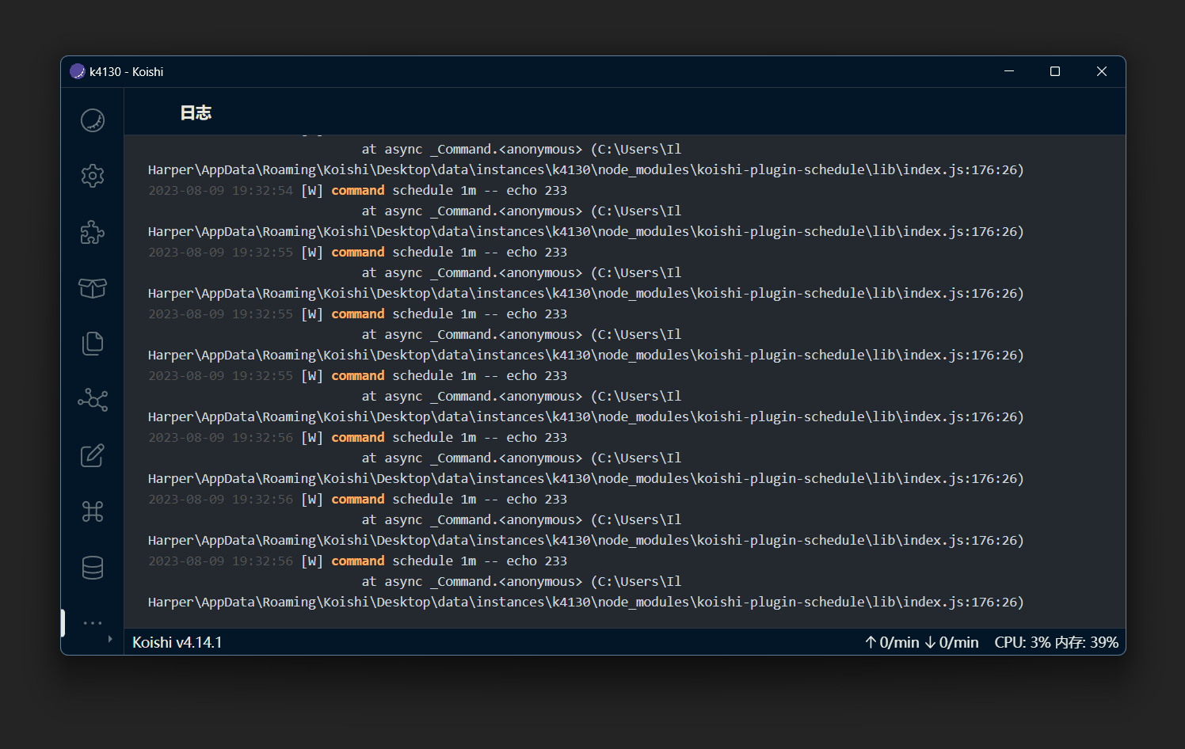Click the Koishi v4.14.1 version label
Viewport: 1185px width, 749px height.
coord(177,642)
